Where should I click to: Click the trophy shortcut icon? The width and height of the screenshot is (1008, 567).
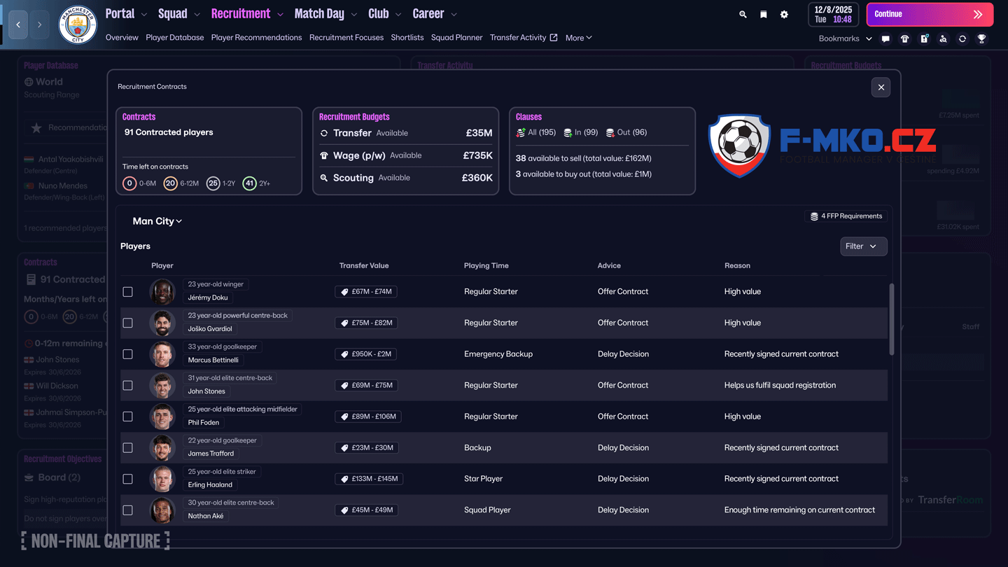point(981,39)
